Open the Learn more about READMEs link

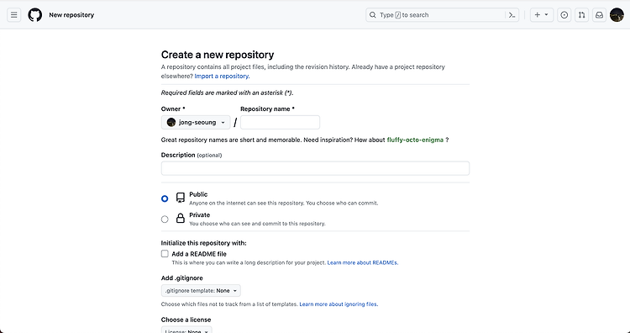(x=363, y=262)
